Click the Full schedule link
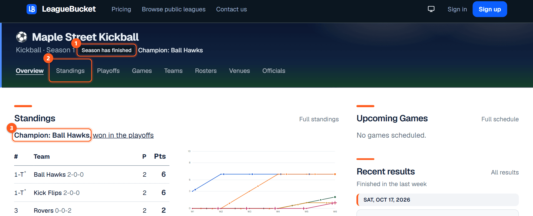The width and height of the screenshot is (533, 216). pyautogui.click(x=500, y=119)
